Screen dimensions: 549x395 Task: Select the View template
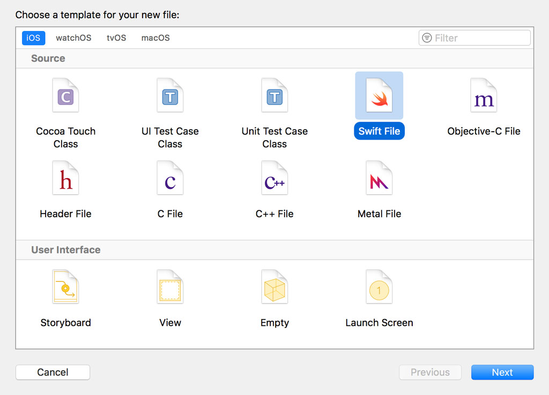170,287
